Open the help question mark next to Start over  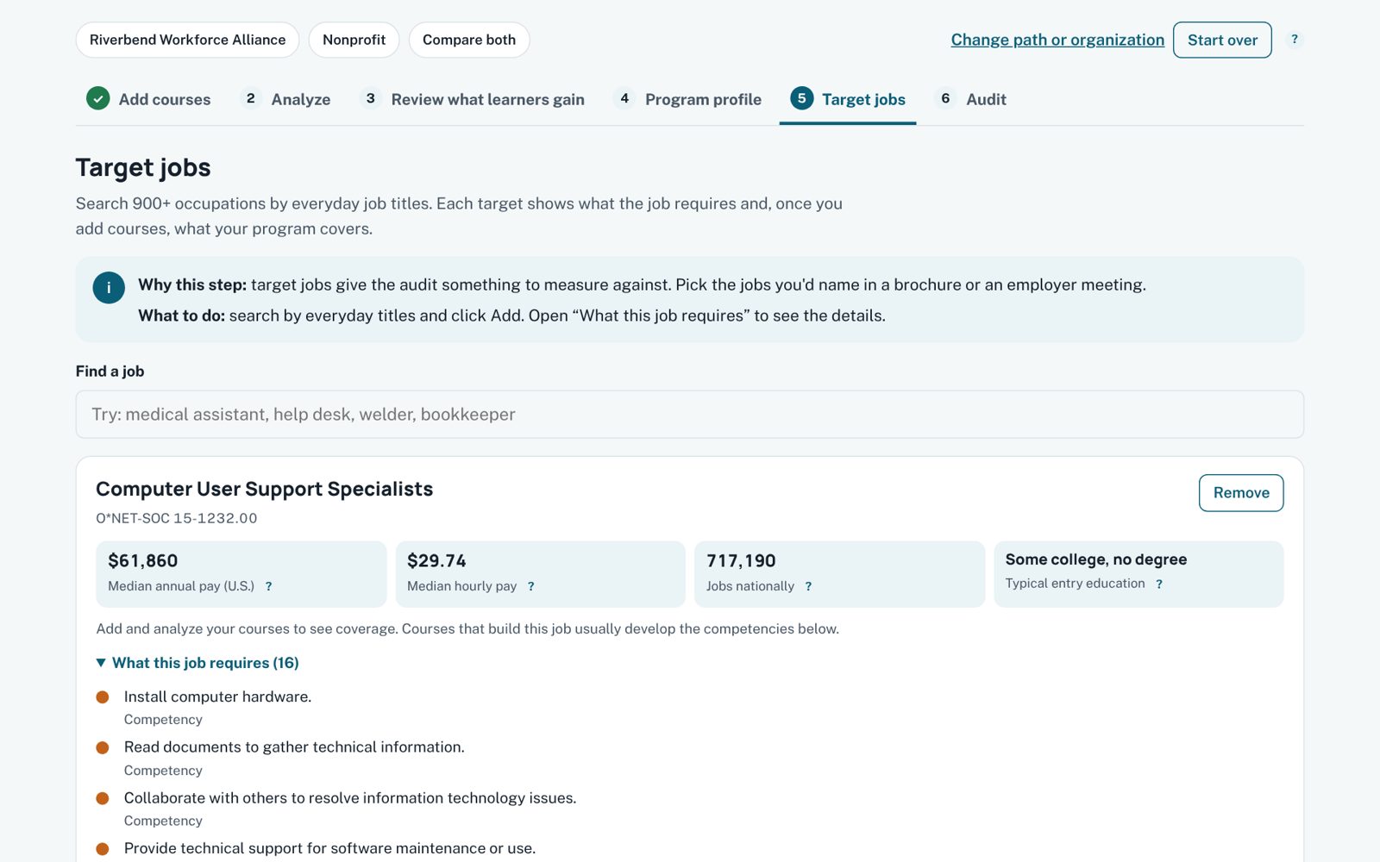coord(1294,40)
